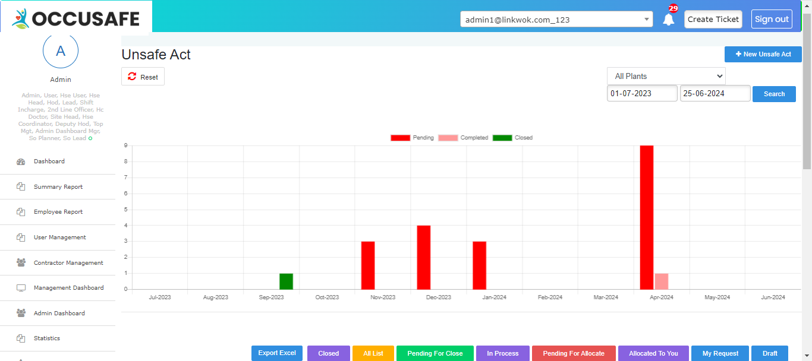Image resolution: width=812 pixels, height=361 pixels.
Task: Click the Nov-2023 red pending bar
Action: [x=368, y=265]
